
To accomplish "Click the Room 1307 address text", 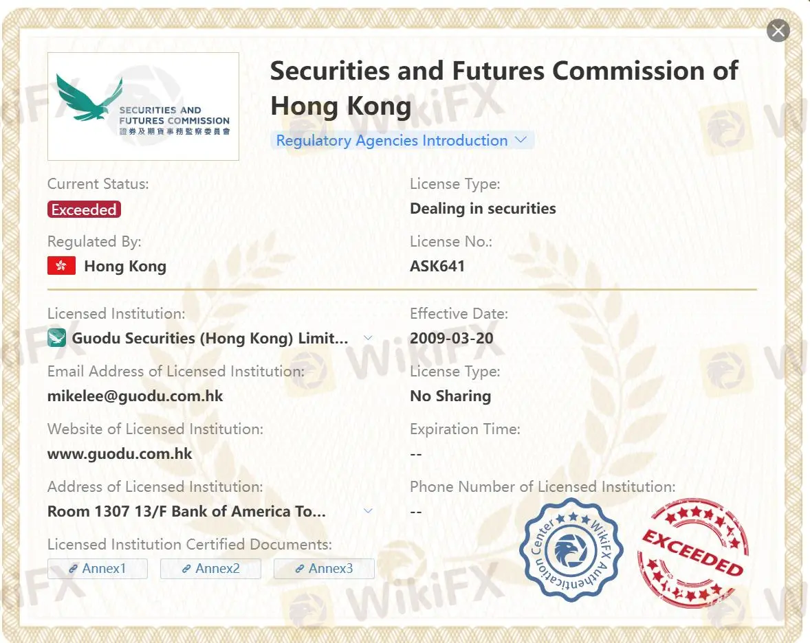I will point(186,511).
